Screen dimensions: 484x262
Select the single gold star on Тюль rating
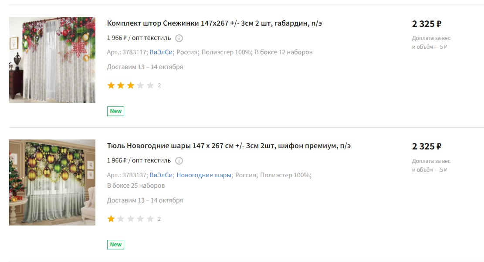pyautogui.click(x=111, y=219)
